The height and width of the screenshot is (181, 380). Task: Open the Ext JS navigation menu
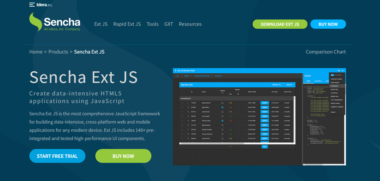pos(101,24)
